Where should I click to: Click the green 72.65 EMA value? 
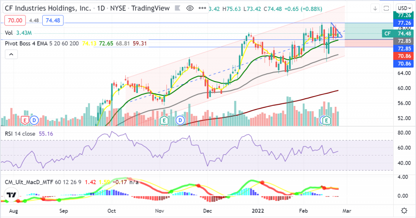[106, 43]
